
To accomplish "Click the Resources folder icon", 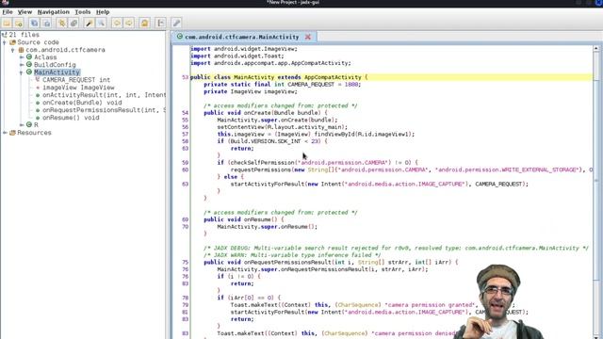I will (x=12, y=133).
